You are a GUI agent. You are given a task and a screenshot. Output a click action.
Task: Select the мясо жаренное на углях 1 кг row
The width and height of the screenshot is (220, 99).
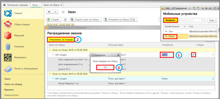click(x=131, y=60)
